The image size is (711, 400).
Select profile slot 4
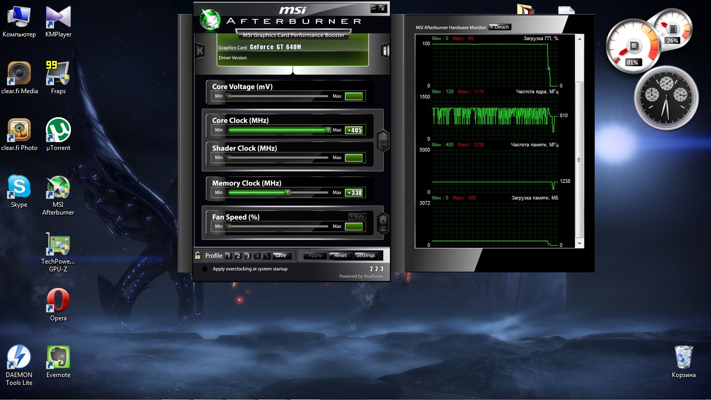[x=258, y=256]
